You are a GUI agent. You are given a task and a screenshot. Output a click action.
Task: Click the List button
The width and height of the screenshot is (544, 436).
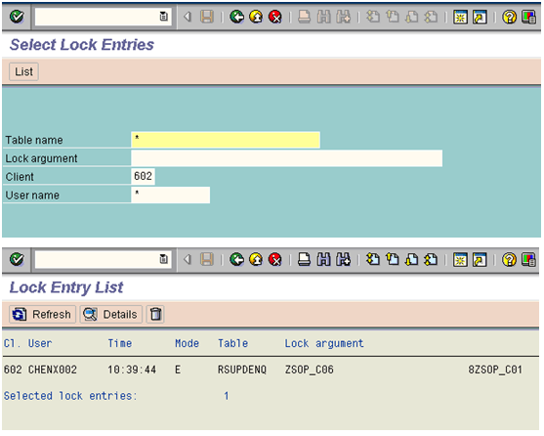pos(23,71)
